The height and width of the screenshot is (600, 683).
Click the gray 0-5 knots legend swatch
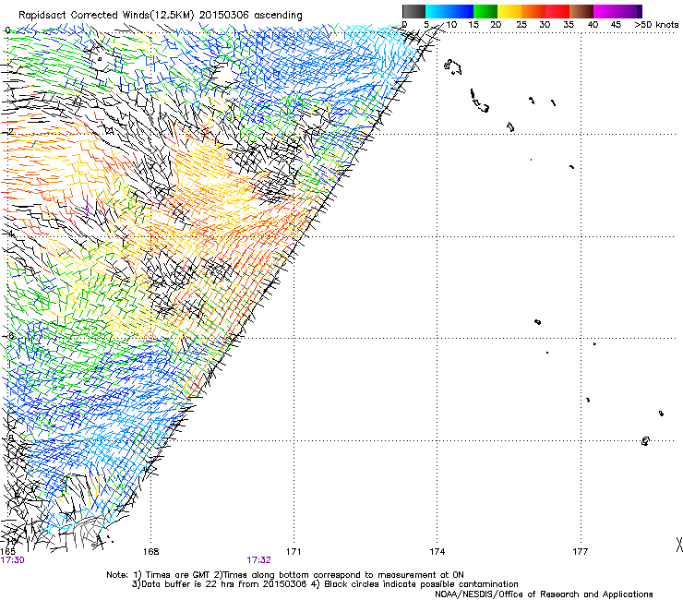click(x=413, y=11)
